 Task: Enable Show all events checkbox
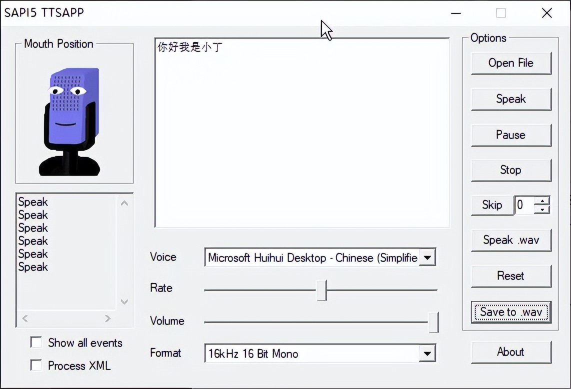pyautogui.click(x=36, y=342)
